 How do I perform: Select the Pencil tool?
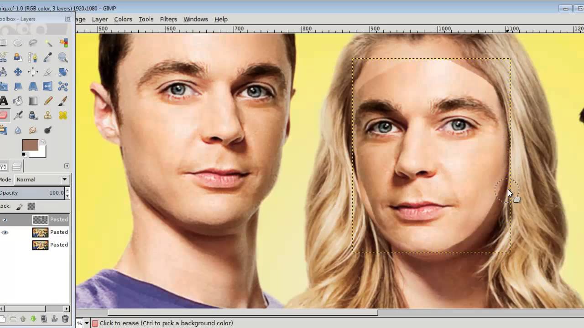click(x=48, y=101)
